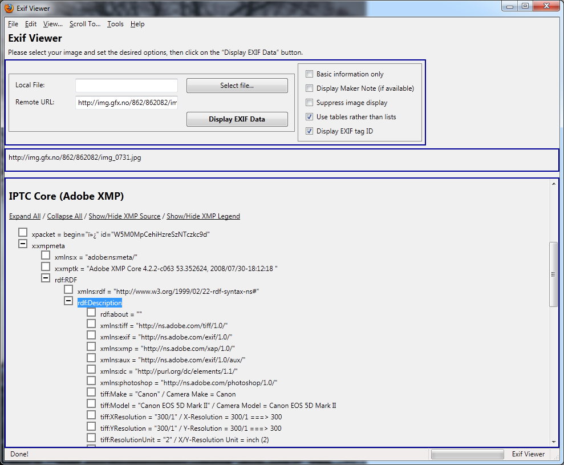Click the box beside xmlns:rdf entry

tap(68, 289)
